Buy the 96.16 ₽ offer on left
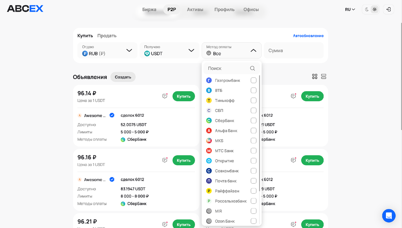The width and height of the screenshot is (402, 228). 184,160
